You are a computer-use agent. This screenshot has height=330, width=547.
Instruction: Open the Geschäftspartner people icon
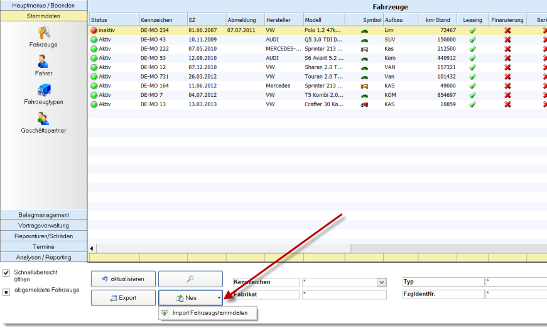point(43,119)
